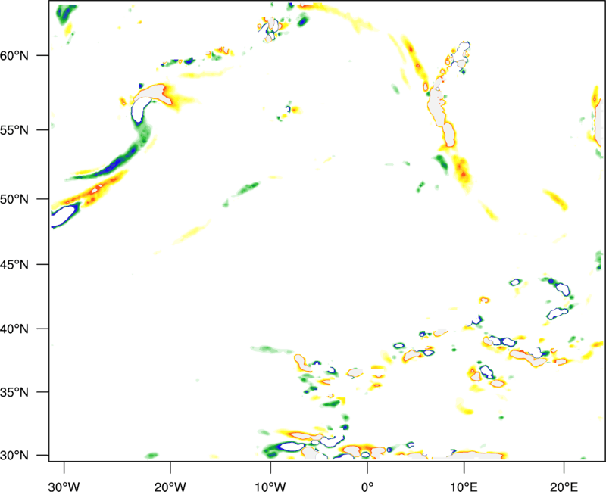Click the 40°N latitude label
The width and height of the screenshot is (606, 492).
(14, 329)
